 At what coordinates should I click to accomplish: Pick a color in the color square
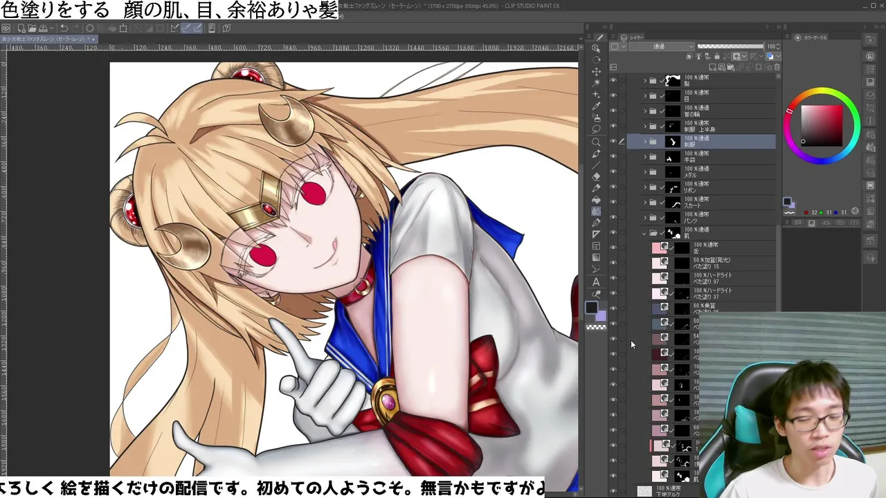pyautogui.click(x=822, y=125)
